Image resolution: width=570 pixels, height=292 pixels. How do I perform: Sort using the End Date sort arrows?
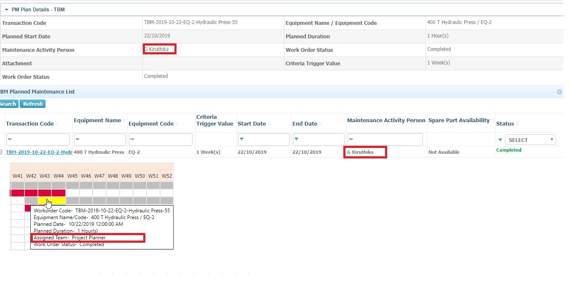point(321,124)
